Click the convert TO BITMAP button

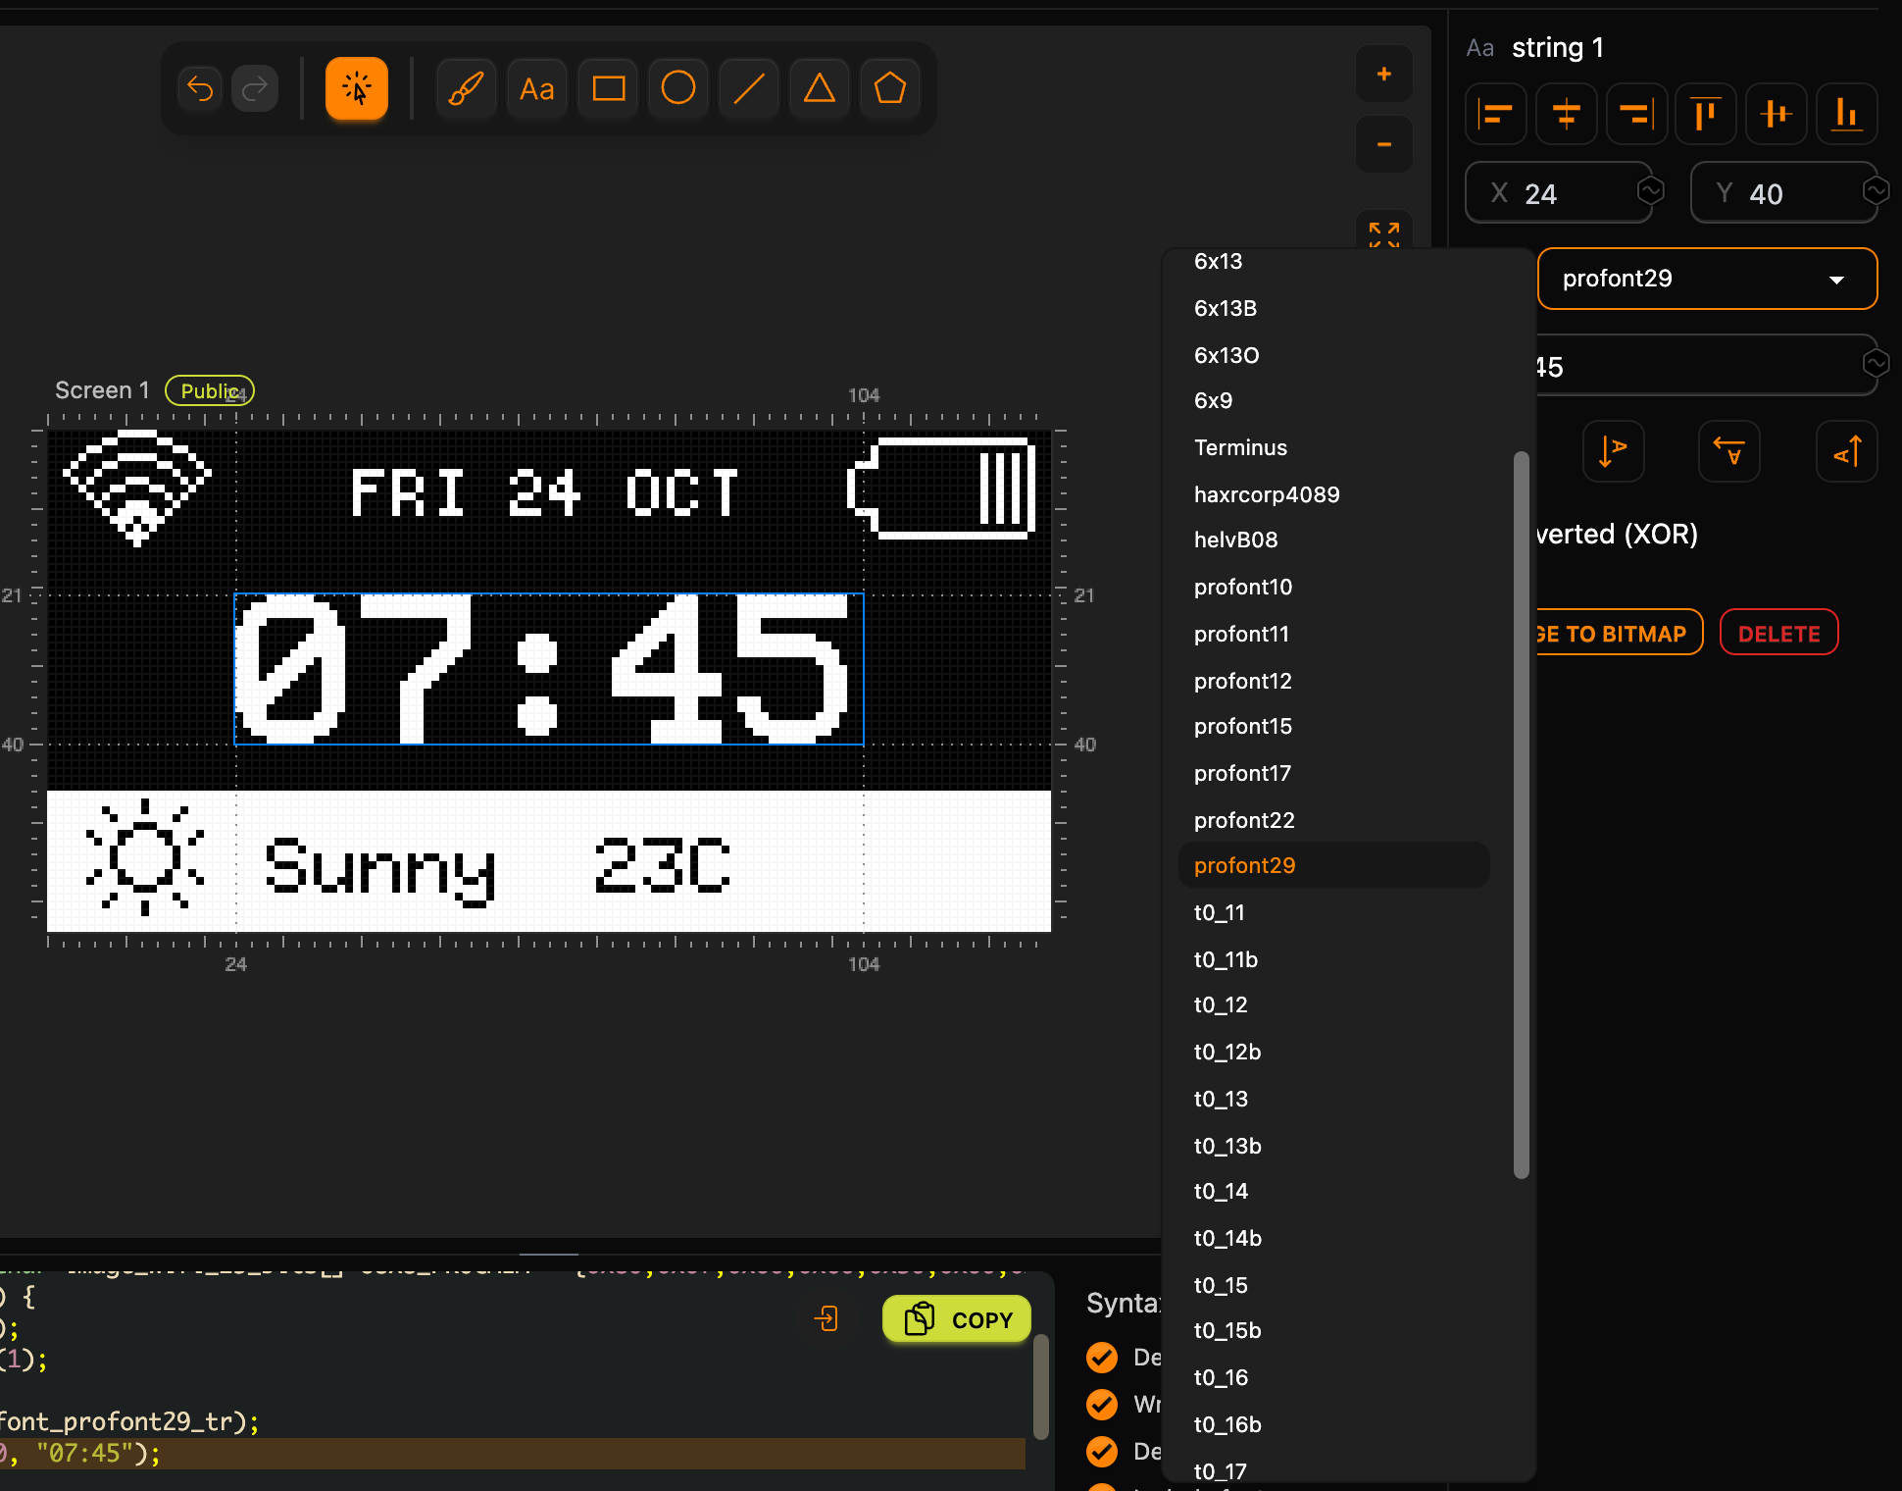point(1618,634)
